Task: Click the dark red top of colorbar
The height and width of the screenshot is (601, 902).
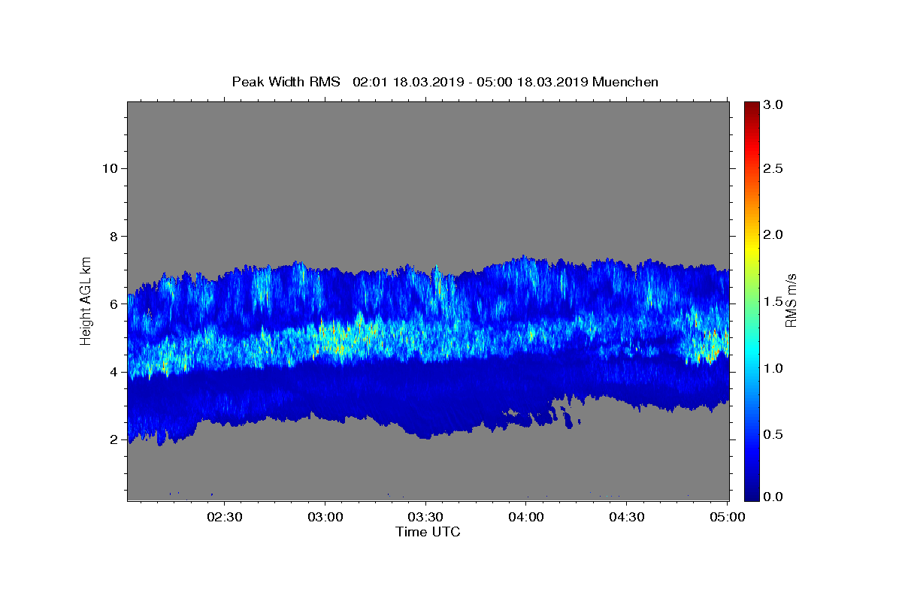Action: (751, 107)
